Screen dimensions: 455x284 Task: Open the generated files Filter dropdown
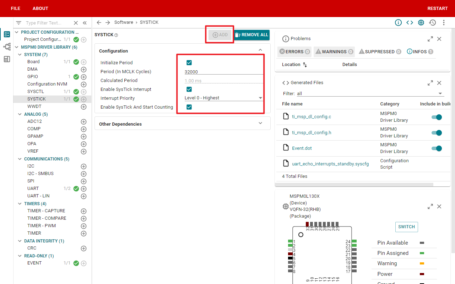[x=370, y=94]
